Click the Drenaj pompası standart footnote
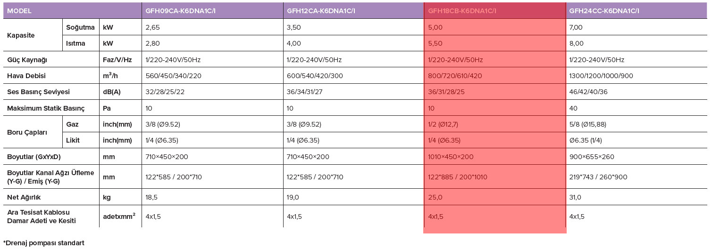 click(x=44, y=243)
